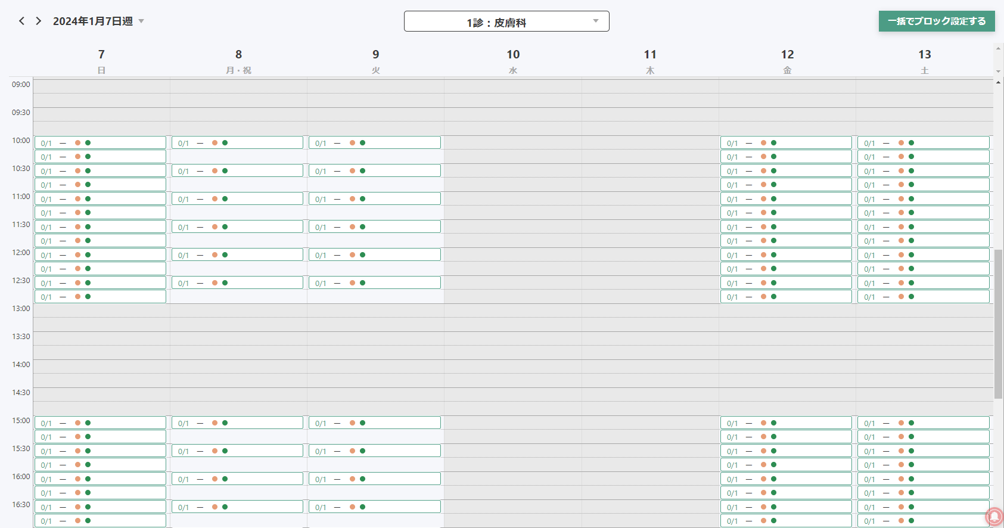1004x528 pixels.
Task: Click the calendar scrollbar up arrow
Action: [x=998, y=82]
